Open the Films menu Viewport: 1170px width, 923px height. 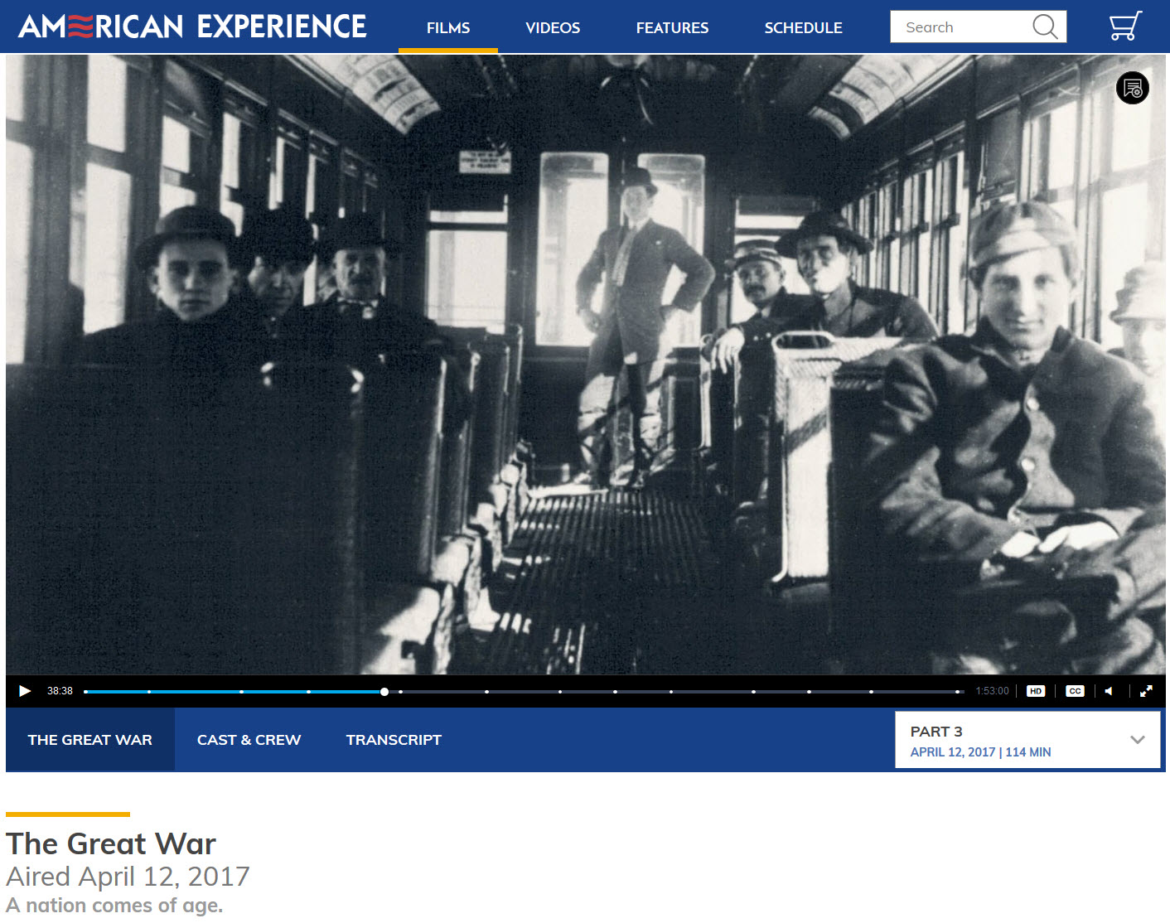click(447, 27)
